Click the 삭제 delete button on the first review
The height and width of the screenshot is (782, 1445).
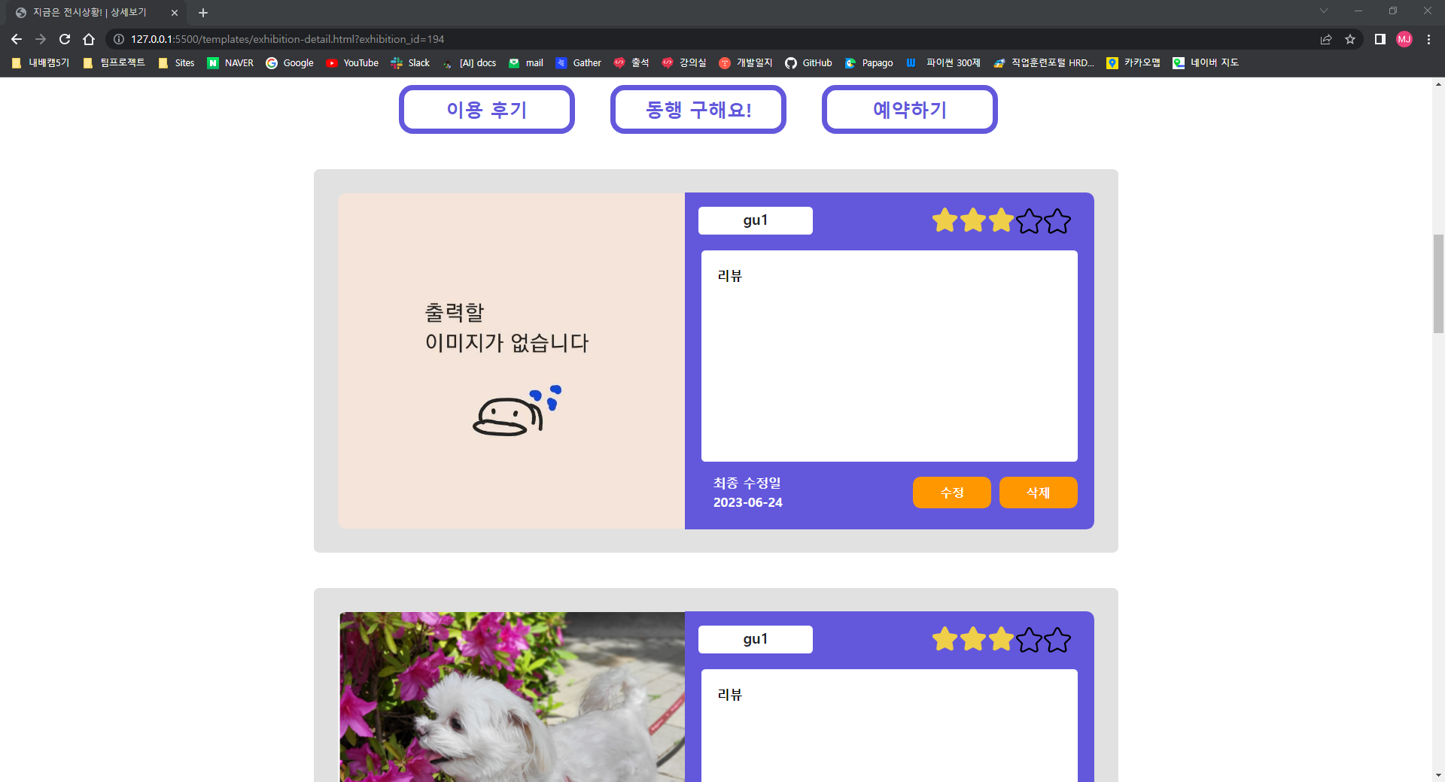click(x=1039, y=493)
